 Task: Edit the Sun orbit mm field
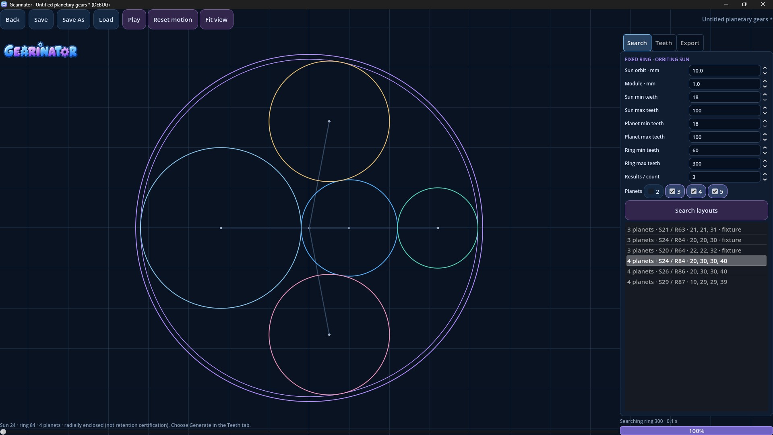(724, 70)
